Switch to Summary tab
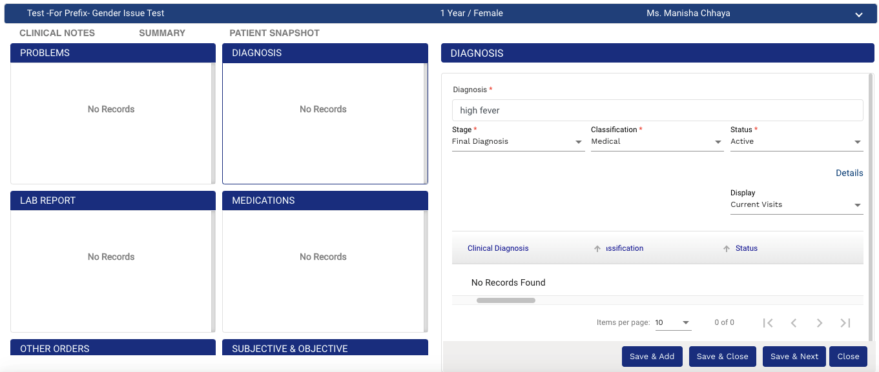879x372 pixels. click(162, 33)
